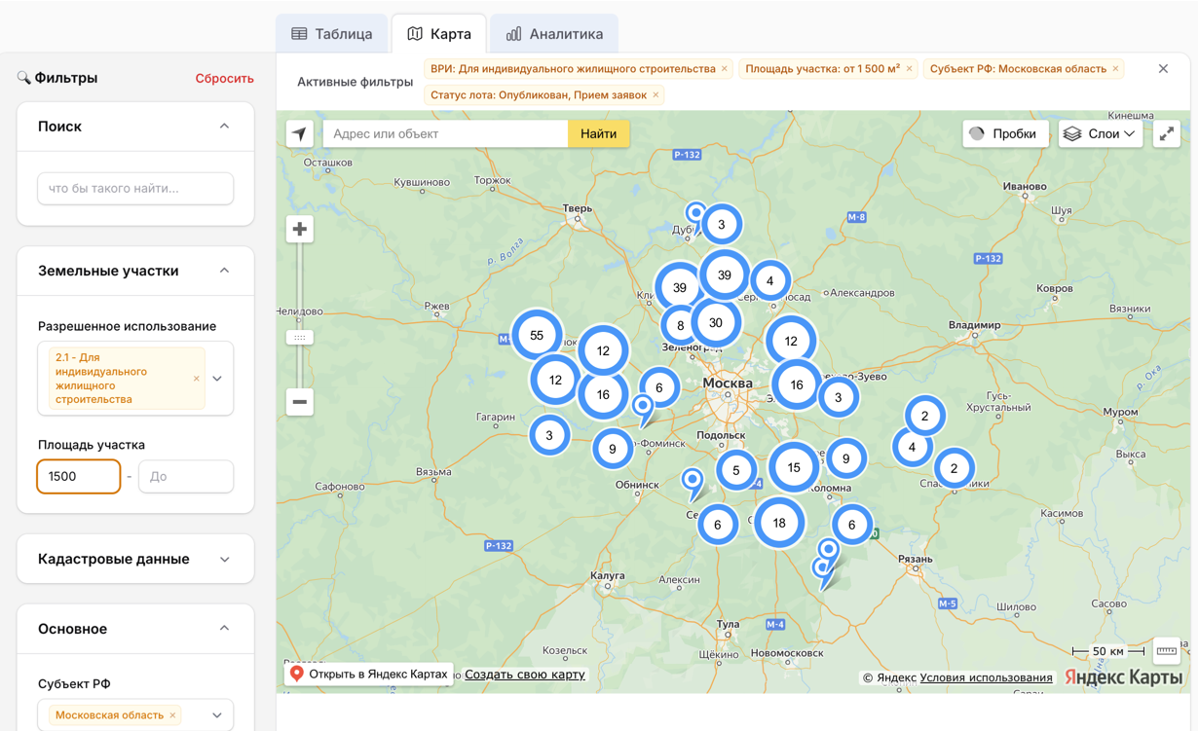
Task: Switch to the Таблица tab
Action: tap(332, 34)
